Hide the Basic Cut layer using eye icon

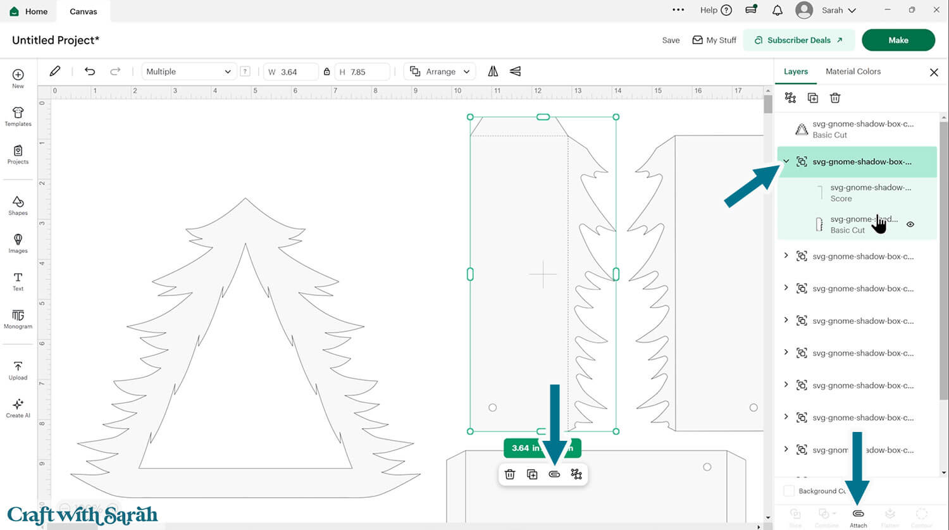910,225
